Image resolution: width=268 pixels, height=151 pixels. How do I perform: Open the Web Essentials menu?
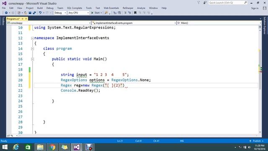(111, 8)
